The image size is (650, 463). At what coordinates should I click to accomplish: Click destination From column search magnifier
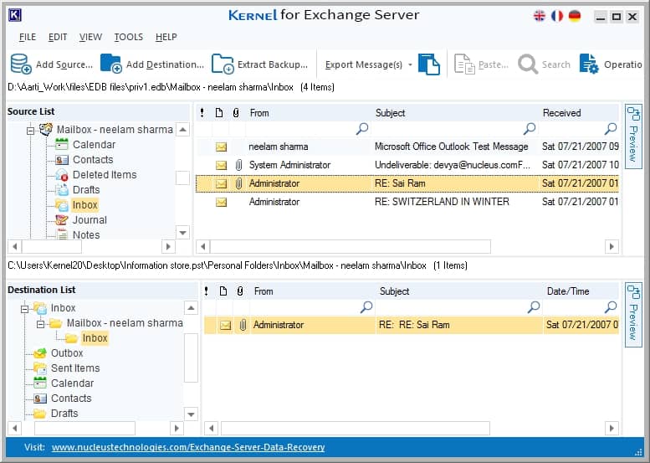pyautogui.click(x=366, y=307)
